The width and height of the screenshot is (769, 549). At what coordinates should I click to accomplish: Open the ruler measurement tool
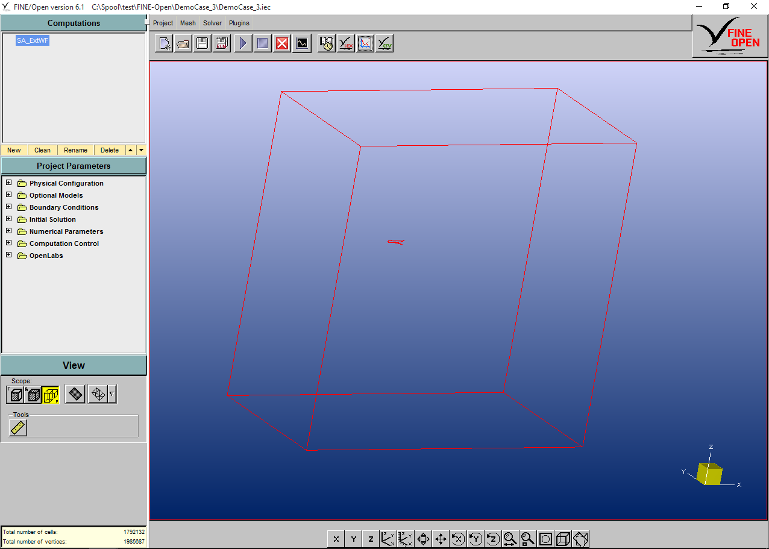coord(18,428)
